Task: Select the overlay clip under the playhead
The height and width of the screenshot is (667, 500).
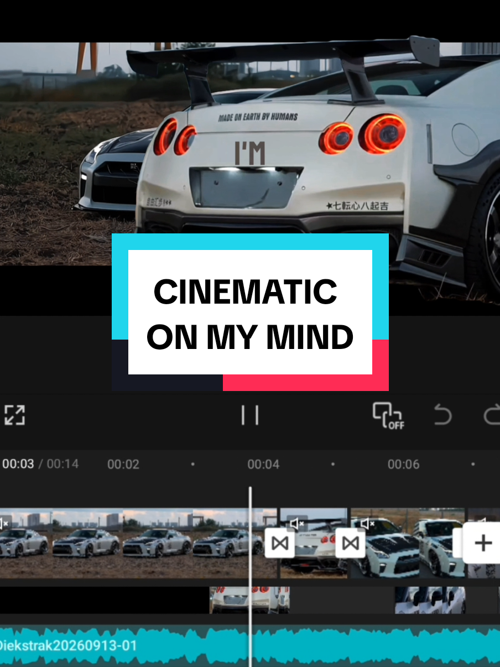Action: [x=249, y=600]
